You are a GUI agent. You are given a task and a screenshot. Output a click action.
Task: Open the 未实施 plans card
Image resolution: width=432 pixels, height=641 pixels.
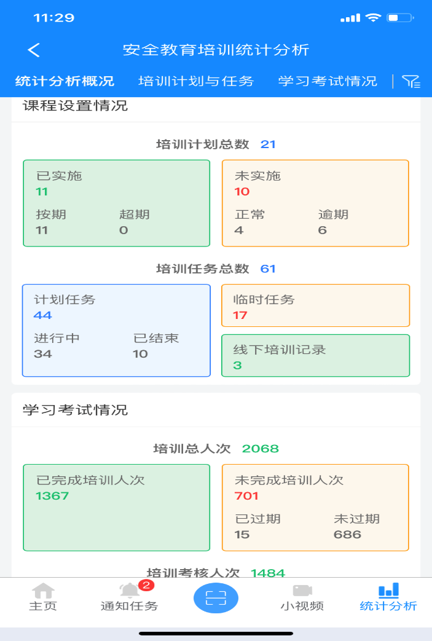(315, 203)
